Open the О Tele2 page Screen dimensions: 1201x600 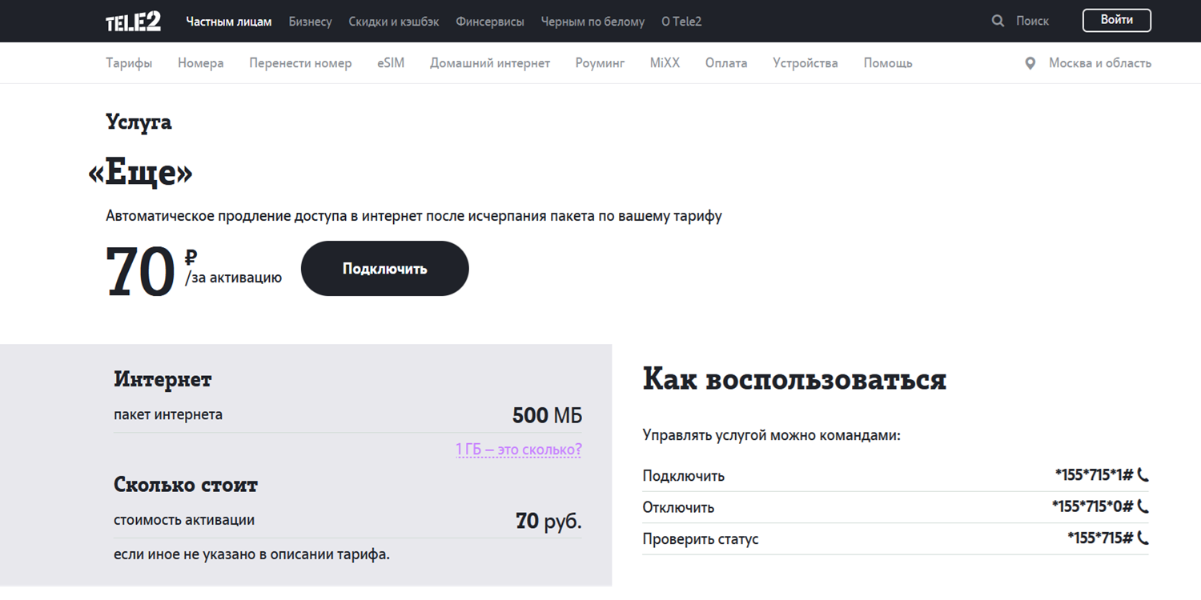click(681, 22)
